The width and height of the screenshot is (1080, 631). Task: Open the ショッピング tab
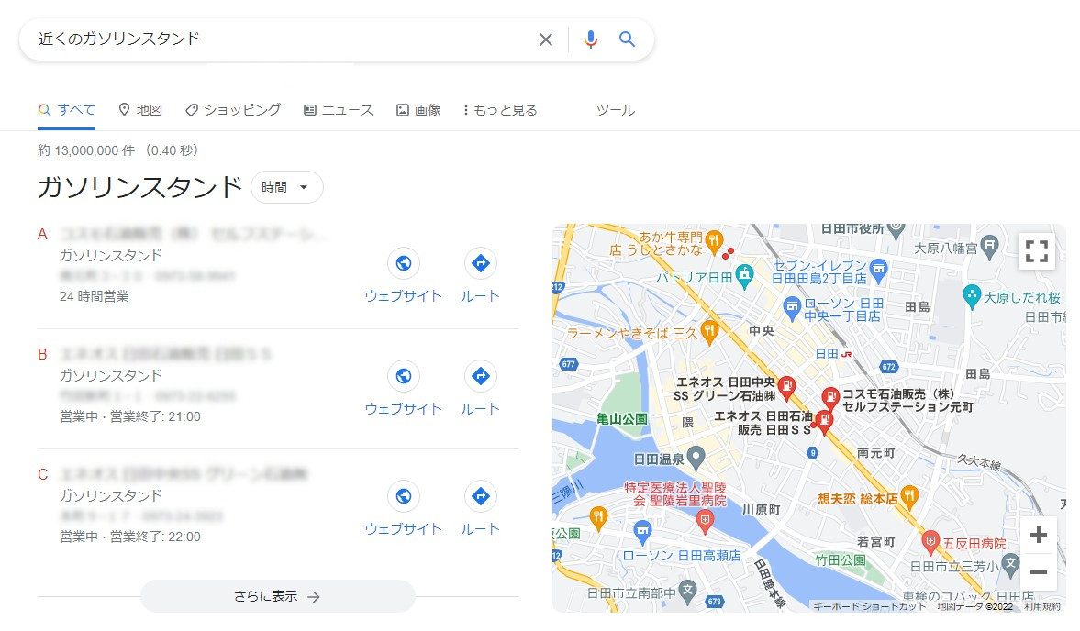[x=233, y=110]
